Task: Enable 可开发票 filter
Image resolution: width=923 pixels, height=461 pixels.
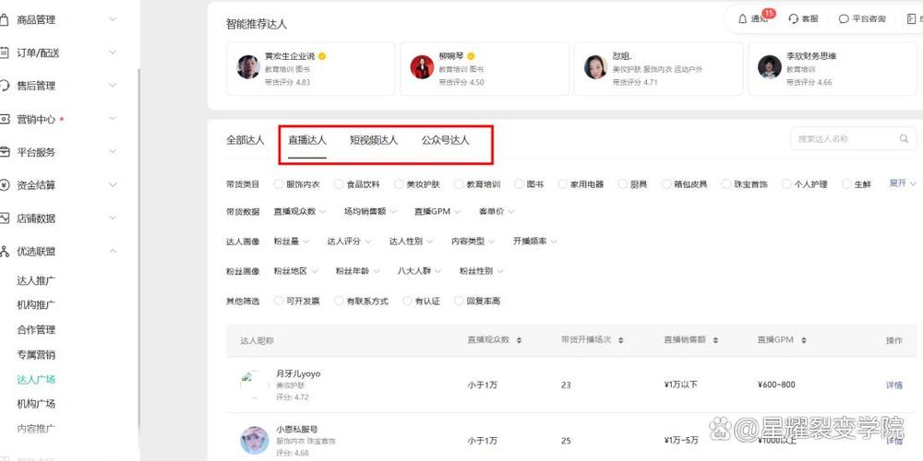Action: point(279,301)
